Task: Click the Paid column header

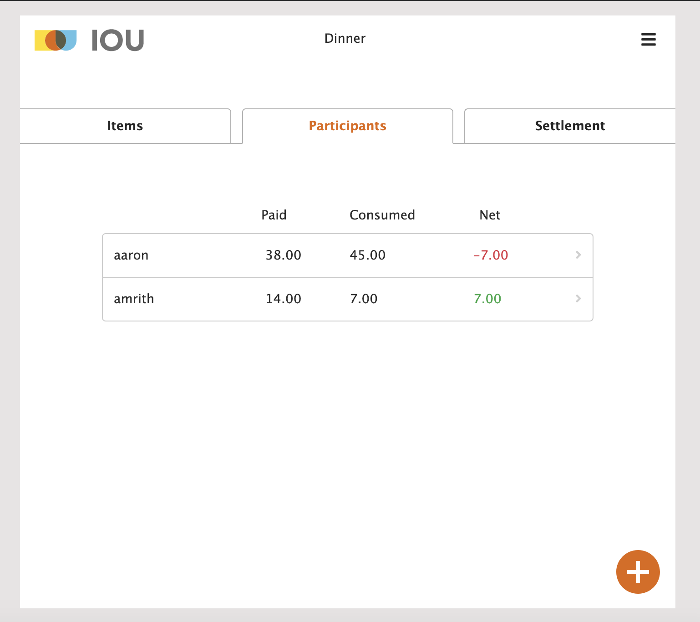Action: [274, 214]
